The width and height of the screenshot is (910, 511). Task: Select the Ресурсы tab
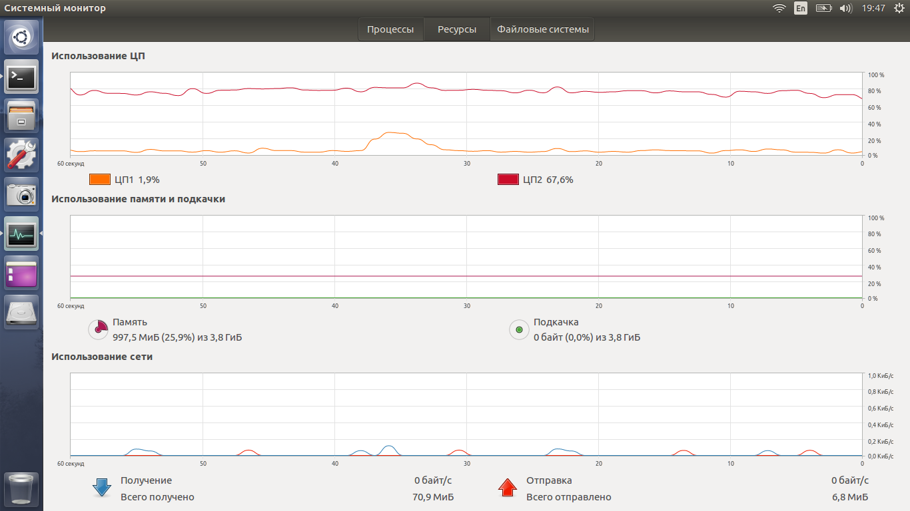pos(457,29)
